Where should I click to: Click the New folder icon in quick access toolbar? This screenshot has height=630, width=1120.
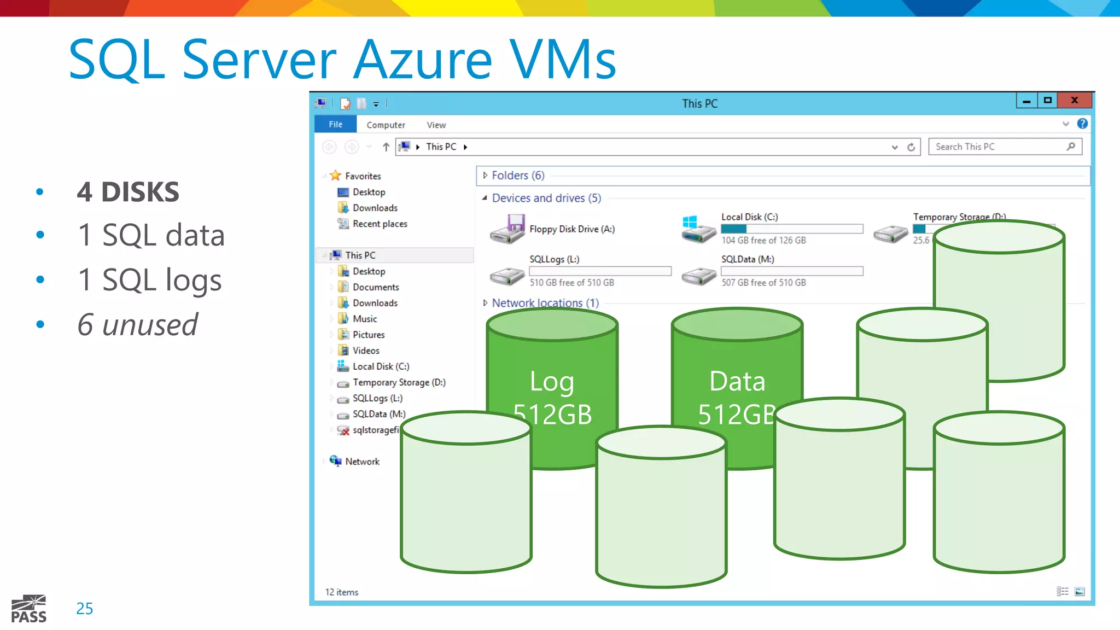click(361, 103)
